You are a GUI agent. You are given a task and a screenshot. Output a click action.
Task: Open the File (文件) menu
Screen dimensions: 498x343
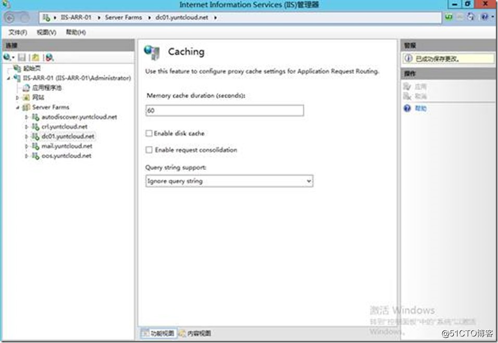pyautogui.click(x=18, y=32)
